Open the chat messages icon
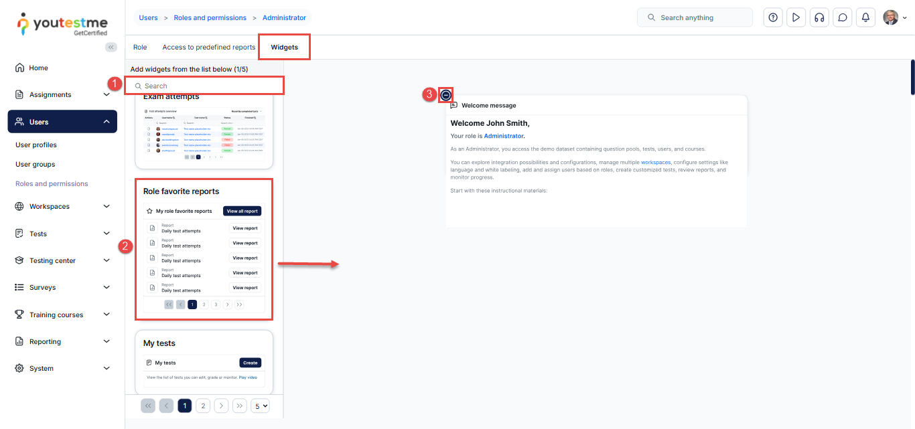 tap(843, 18)
